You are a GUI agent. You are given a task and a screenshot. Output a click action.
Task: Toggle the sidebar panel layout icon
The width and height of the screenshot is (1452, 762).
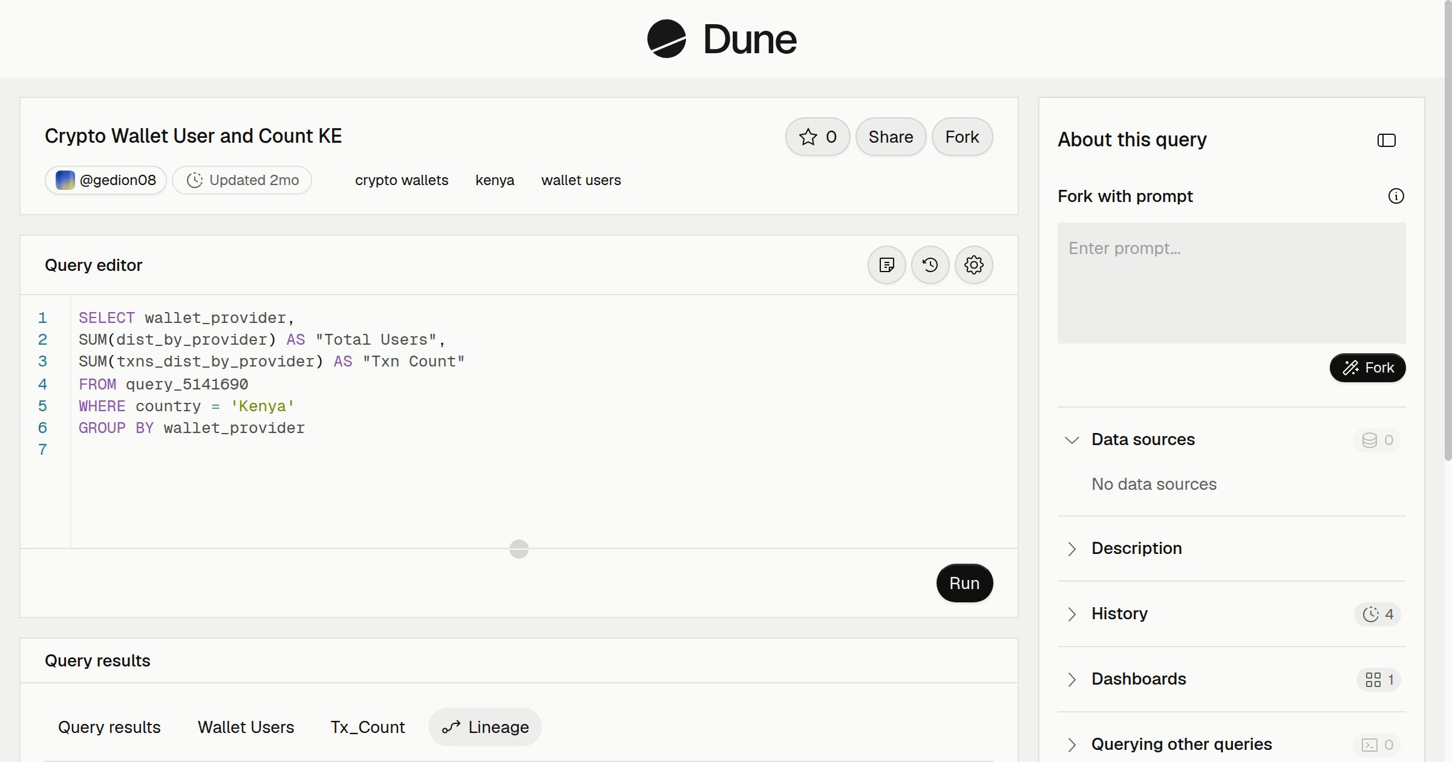coord(1386,140)
